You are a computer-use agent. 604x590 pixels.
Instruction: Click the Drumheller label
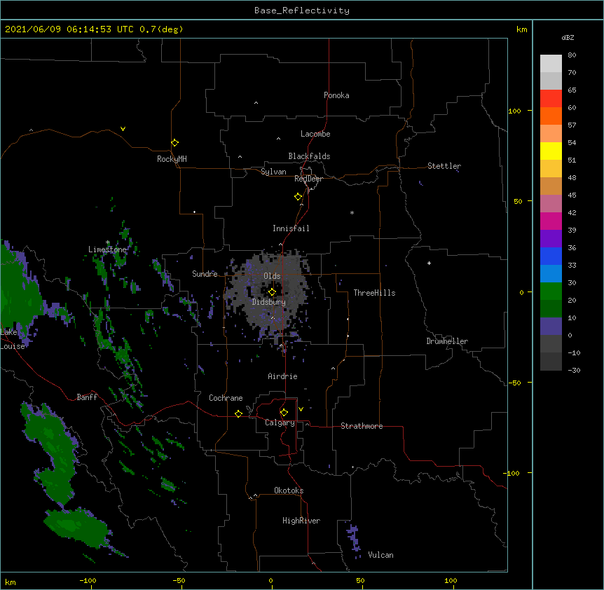click(447, 341)
